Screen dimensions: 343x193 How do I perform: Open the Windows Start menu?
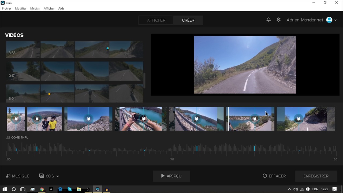[x=5, y=189]
